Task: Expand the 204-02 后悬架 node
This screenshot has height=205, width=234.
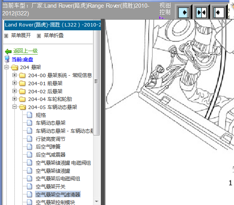Action: [x=15, y=91]
